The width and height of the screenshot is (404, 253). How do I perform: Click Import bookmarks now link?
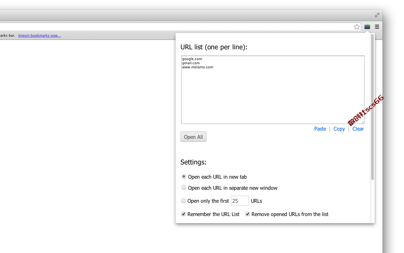(x=39, y=35)
